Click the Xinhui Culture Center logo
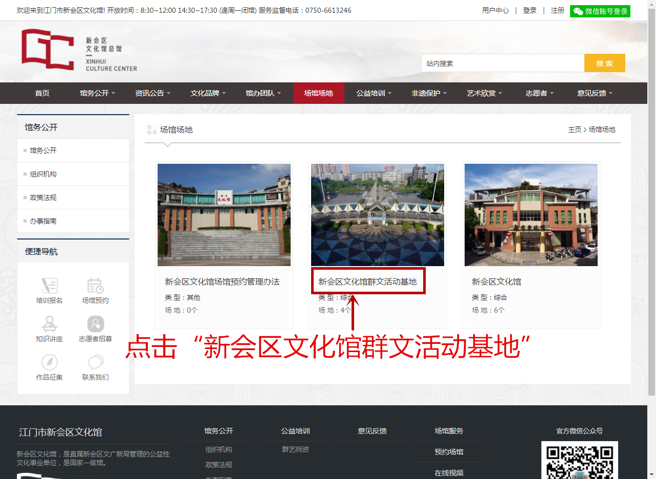Image resolution: width=656 pixels, height=479 pixels. 79,50
